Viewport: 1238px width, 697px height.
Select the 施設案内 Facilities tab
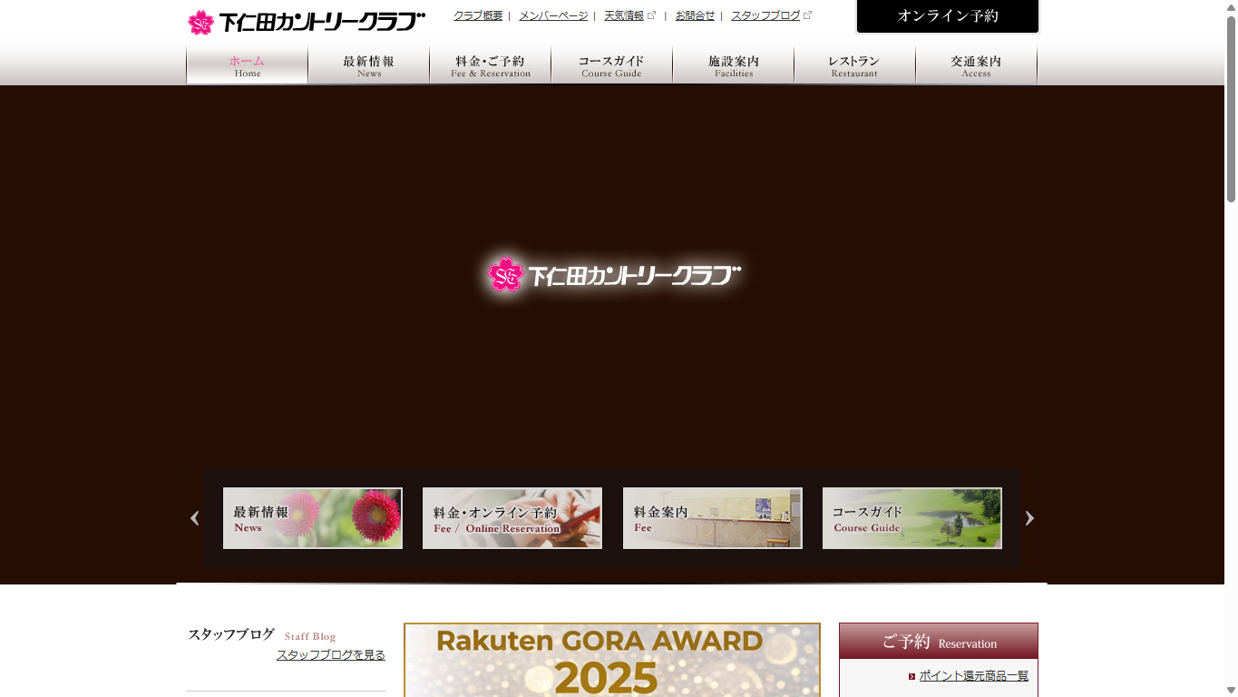[733, 65]
